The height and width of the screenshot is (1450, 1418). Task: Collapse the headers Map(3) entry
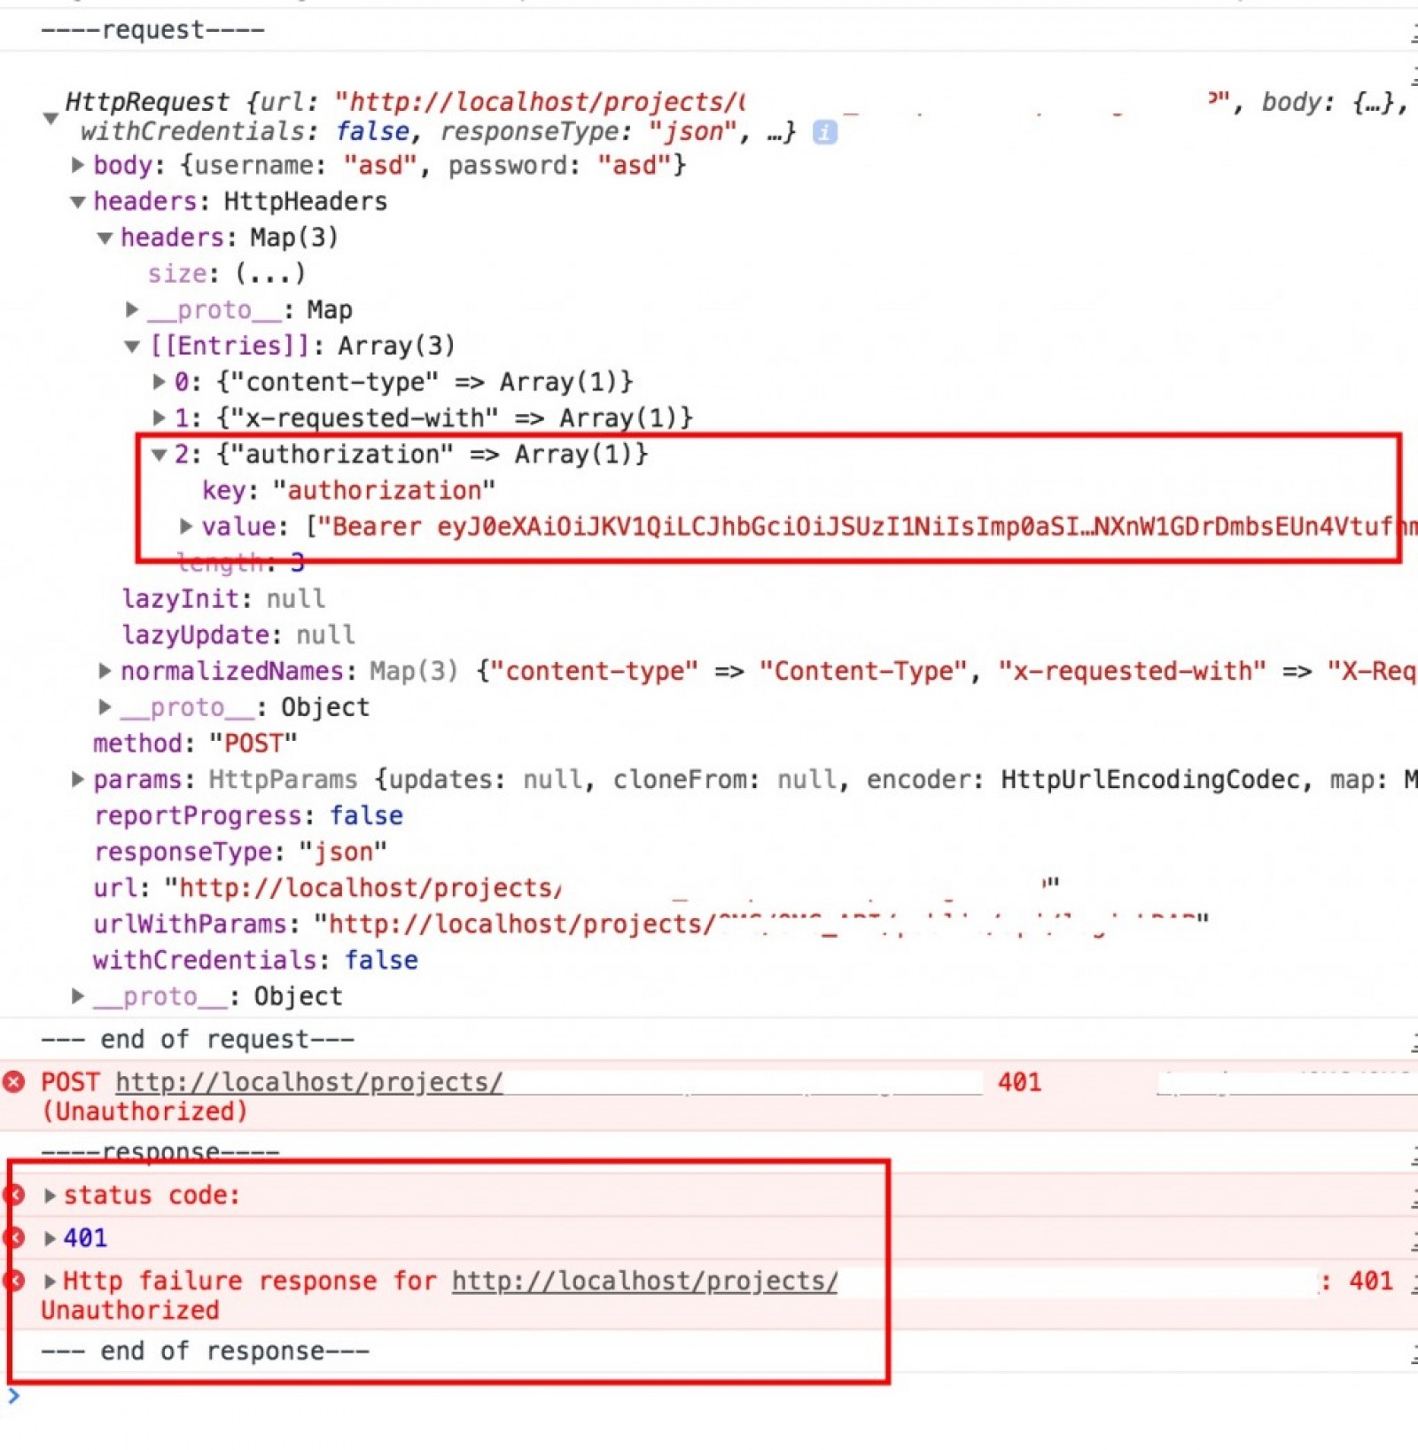105,238
